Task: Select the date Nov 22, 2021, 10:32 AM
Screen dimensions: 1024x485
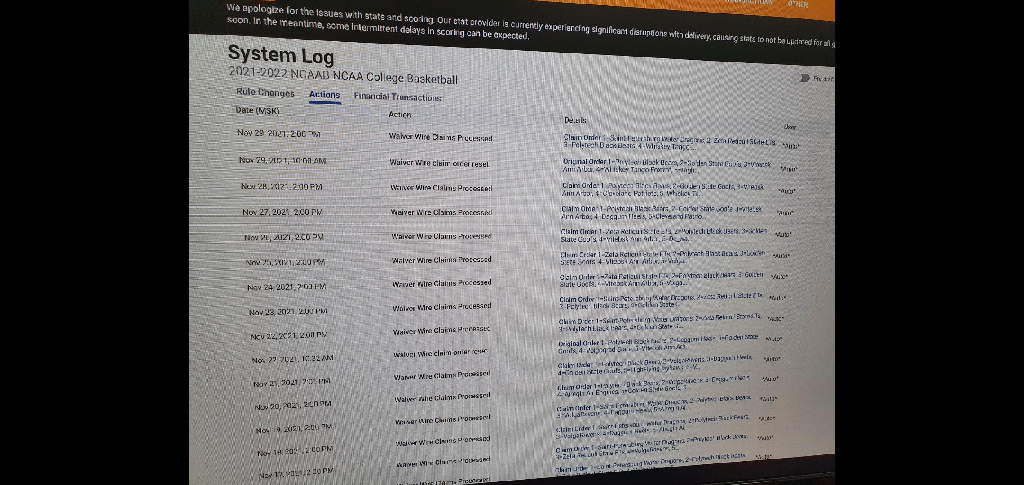Action: tap(293, 359)
